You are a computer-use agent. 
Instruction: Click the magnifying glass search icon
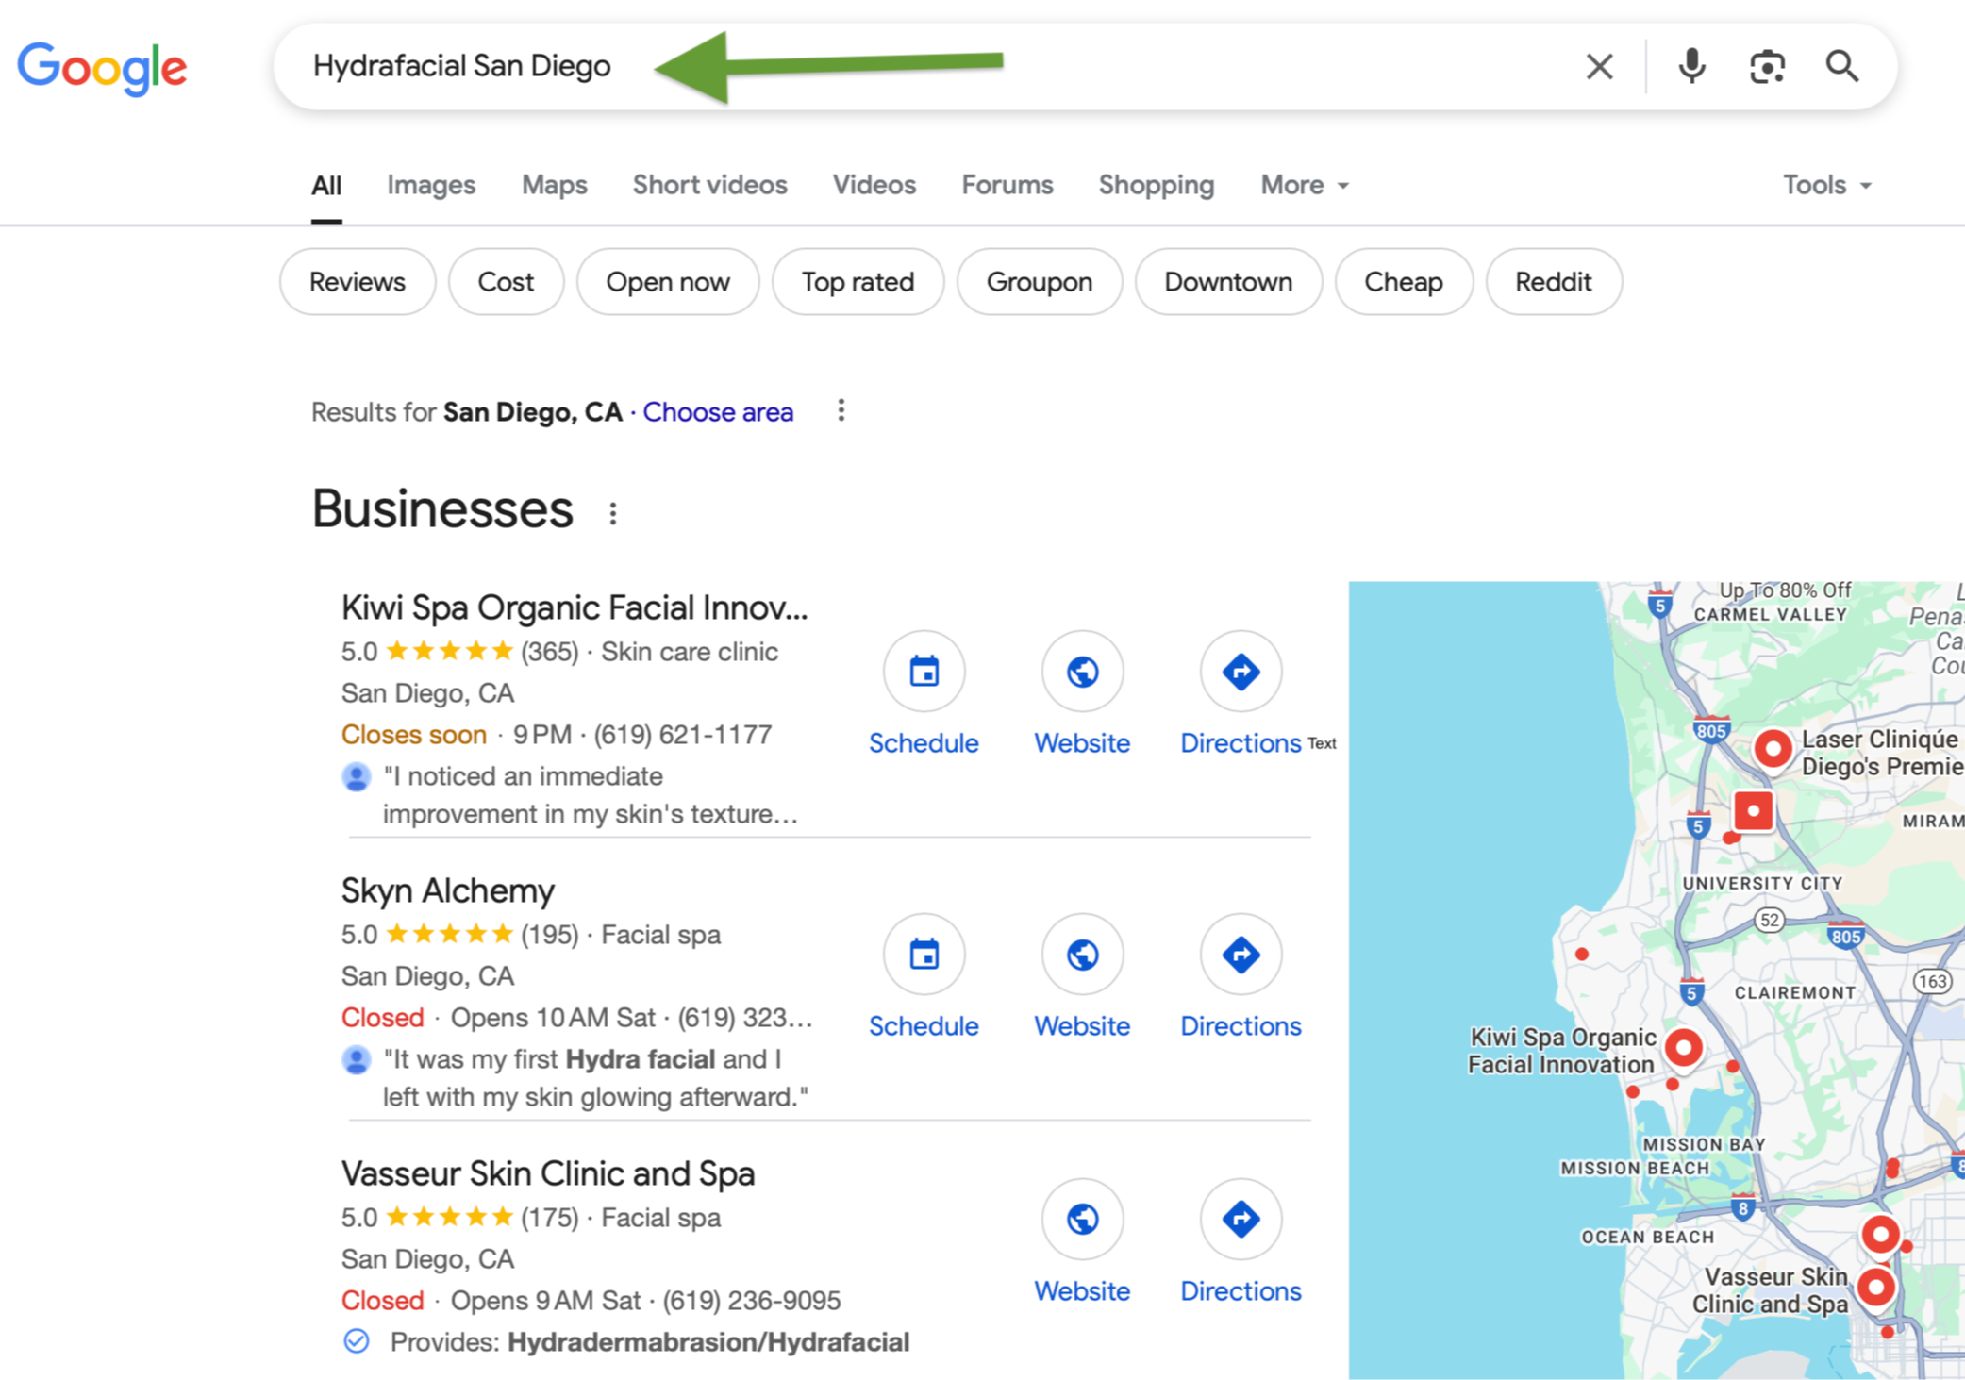click(1841, 66)
